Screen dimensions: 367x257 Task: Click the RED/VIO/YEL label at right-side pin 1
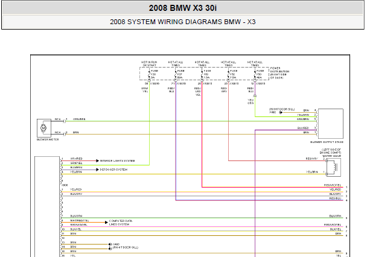[333, 185]
